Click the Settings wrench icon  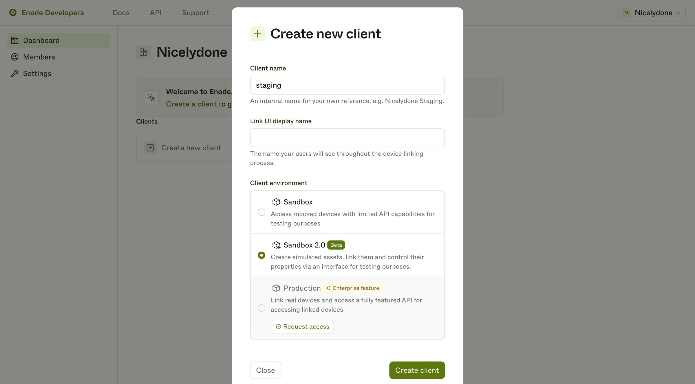pos(15,73)
